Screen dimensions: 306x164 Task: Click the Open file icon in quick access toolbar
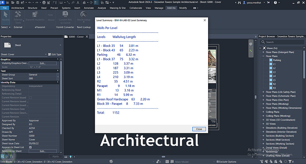tap(13, 2)
